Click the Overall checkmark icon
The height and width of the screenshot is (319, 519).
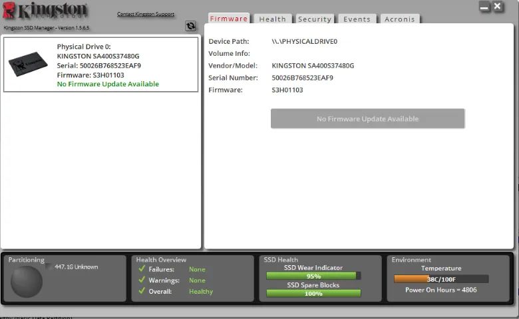point(142,291)
